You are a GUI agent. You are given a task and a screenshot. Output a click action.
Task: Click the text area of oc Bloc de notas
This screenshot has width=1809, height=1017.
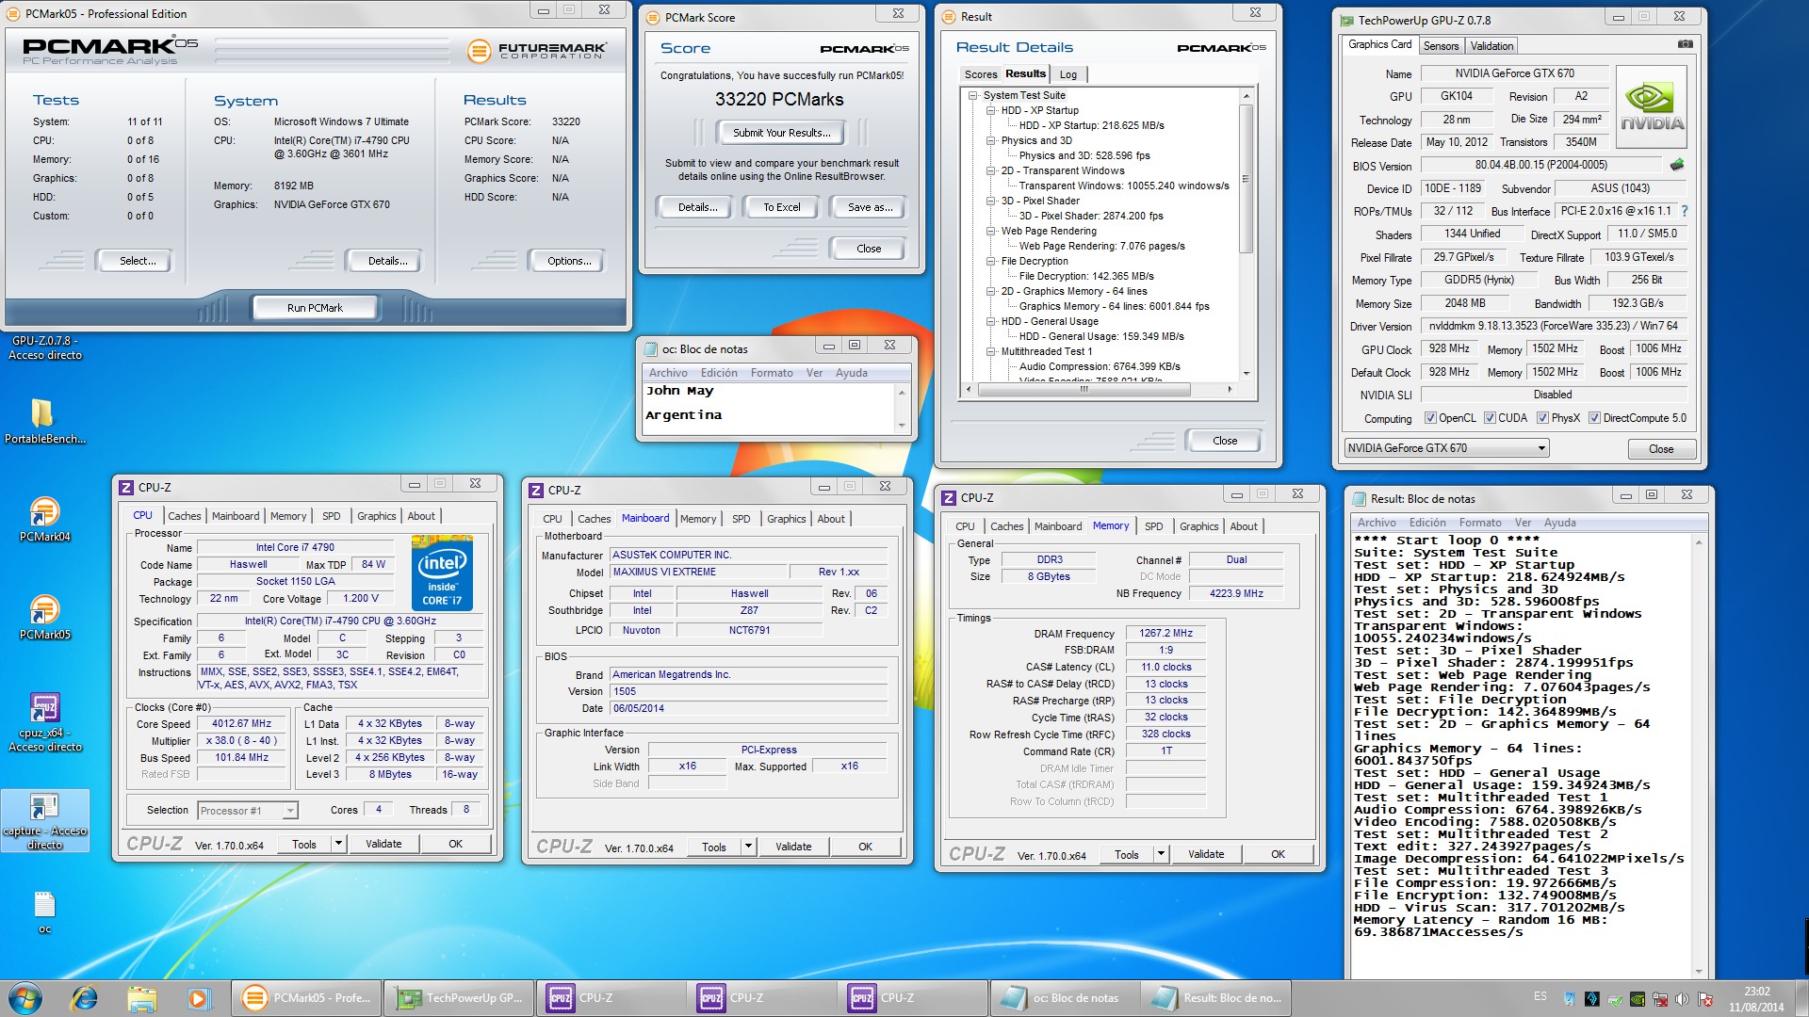click(769, 408)
